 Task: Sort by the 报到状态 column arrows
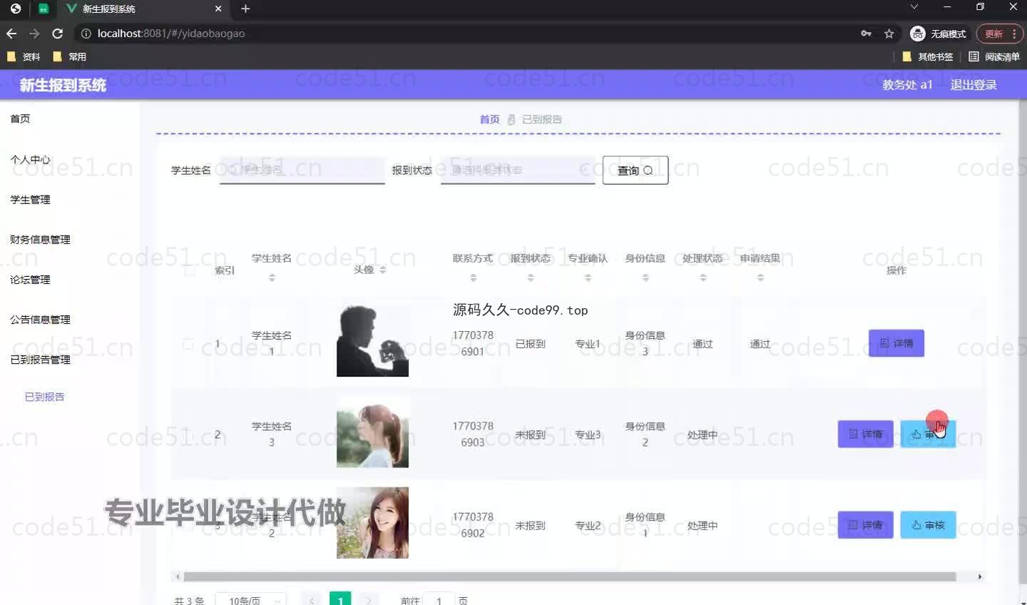tap(531, 278)
